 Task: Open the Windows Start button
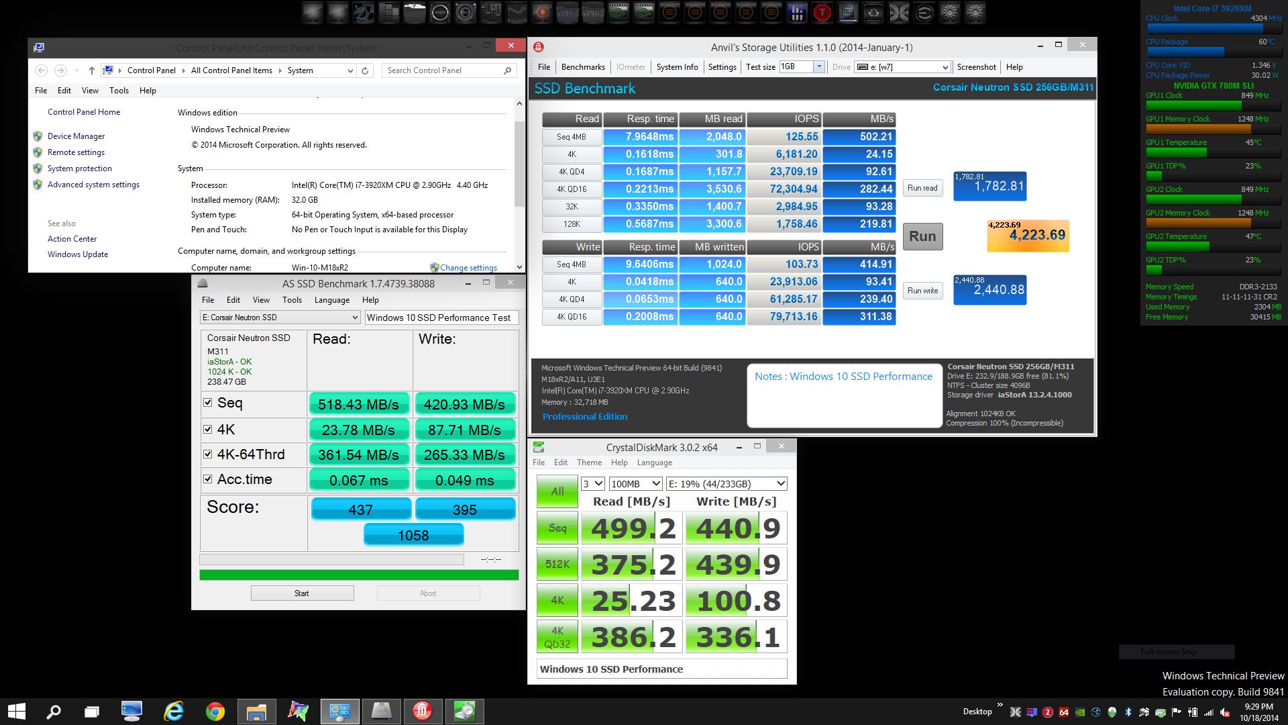pyautogui.click(x=16, y=712)
